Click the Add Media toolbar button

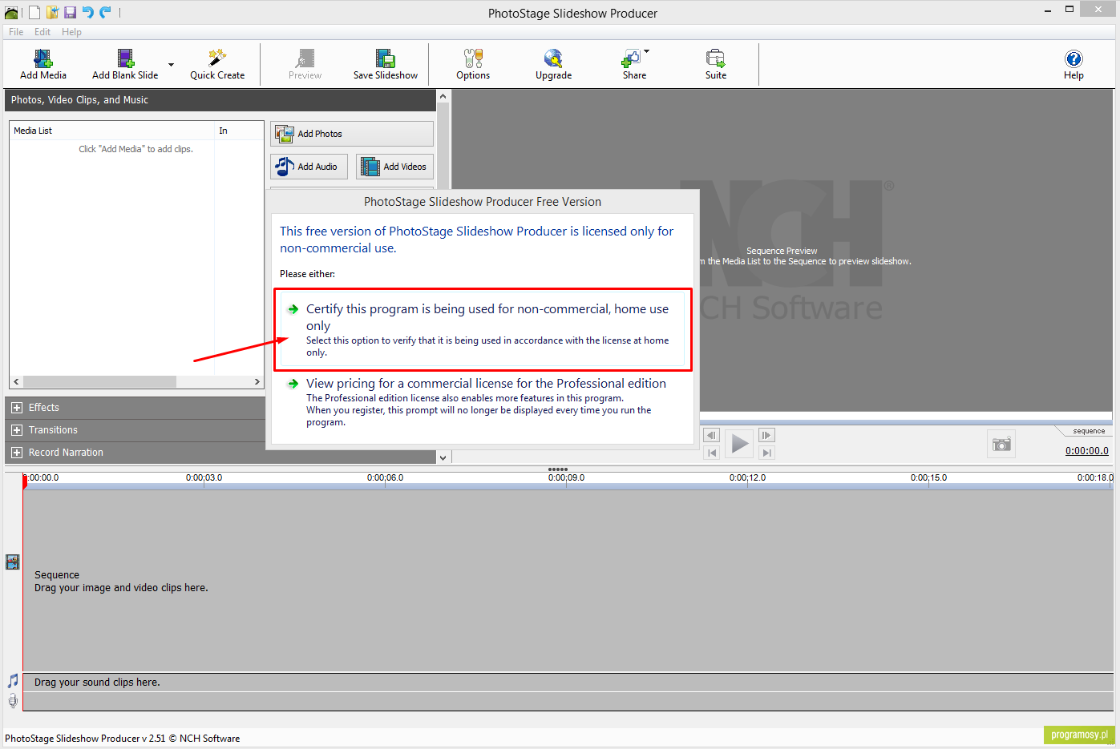click(43, 64)
